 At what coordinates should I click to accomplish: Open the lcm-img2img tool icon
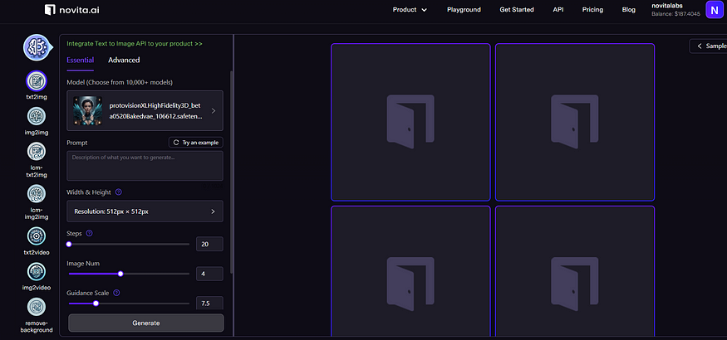click(x=37, y=194)
